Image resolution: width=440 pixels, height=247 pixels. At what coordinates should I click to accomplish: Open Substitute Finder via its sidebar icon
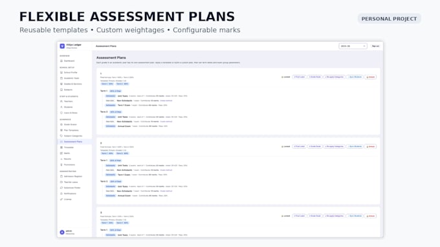pyautogui.click(x=61, y=188)
